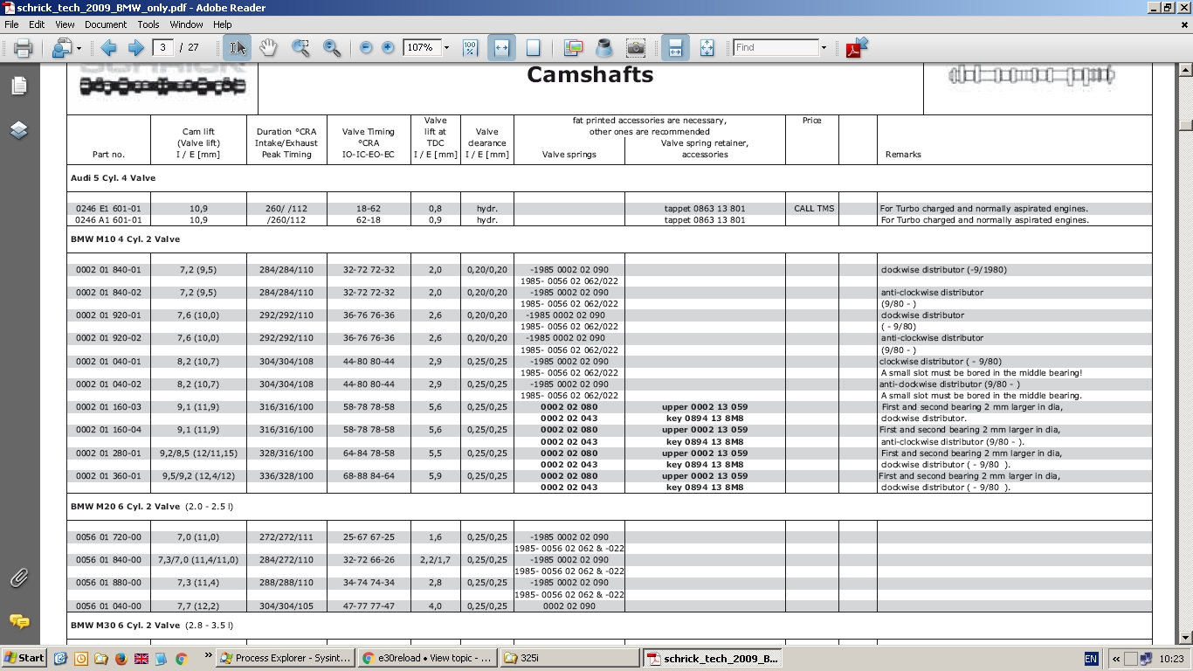
Task: Open the 325i folder taskbar window
Action: tap(569, 658)
